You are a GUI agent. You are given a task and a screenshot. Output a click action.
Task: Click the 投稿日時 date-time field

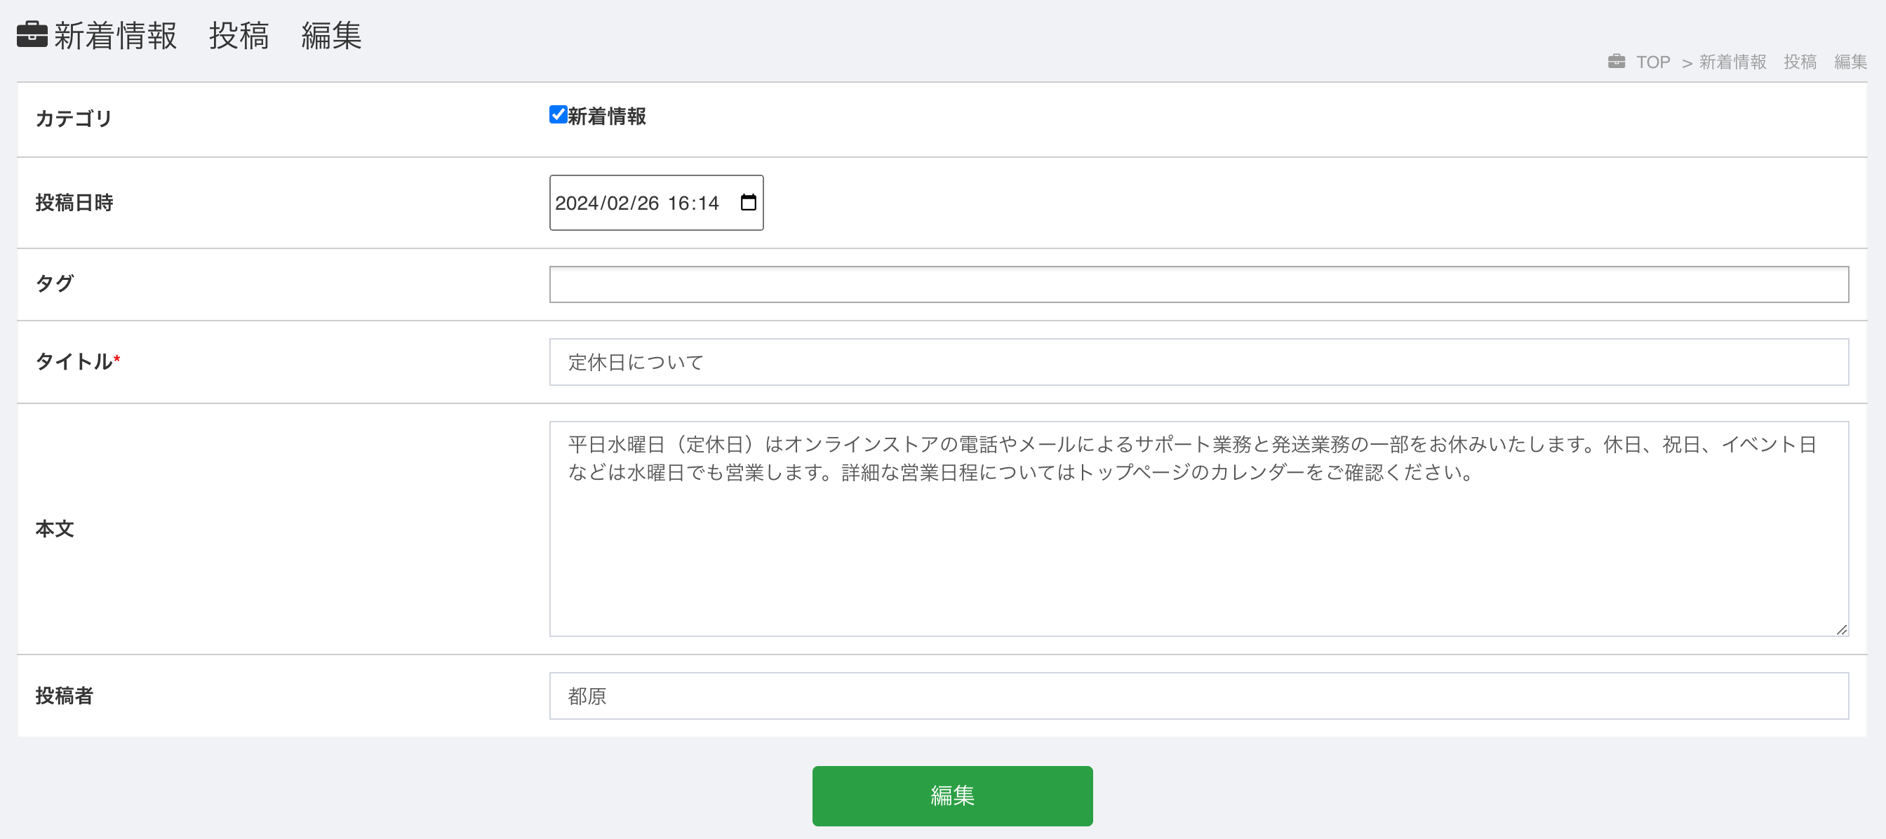click(x=656, y=203)
